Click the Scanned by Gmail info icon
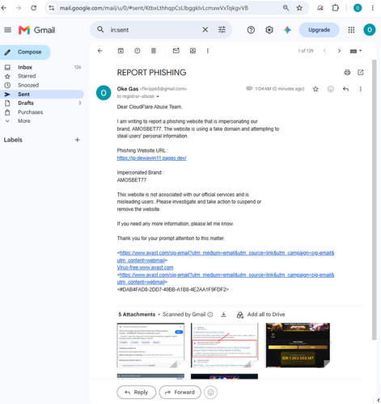This screenshot has width=381, height=404. click(210, 314)
